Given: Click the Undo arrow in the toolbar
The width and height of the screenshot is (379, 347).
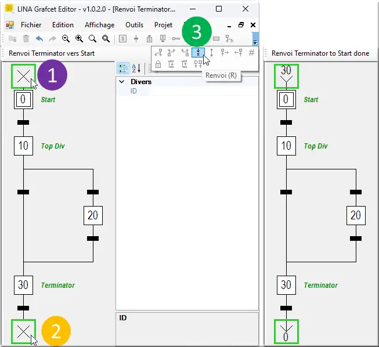Looking at the screenshot, I should (x=39, y=39).
